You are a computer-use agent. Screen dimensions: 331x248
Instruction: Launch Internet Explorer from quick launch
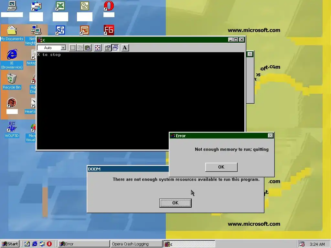point(35,244)
